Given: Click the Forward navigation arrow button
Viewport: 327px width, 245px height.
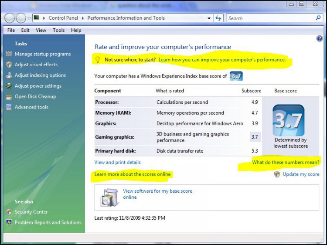Looking at the screenshot, I should (21, 18).
